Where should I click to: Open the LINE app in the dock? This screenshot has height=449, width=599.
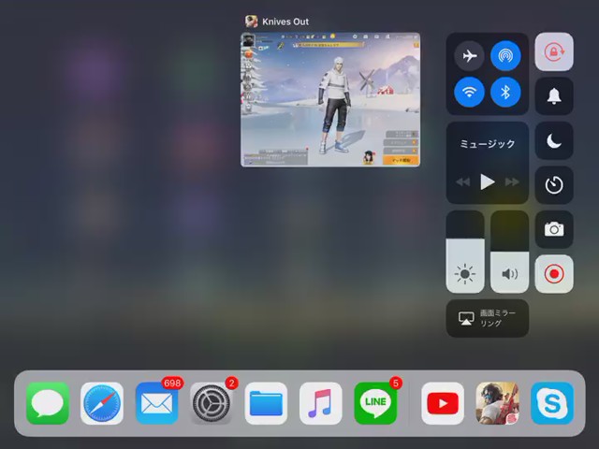[x=375, y=403]
